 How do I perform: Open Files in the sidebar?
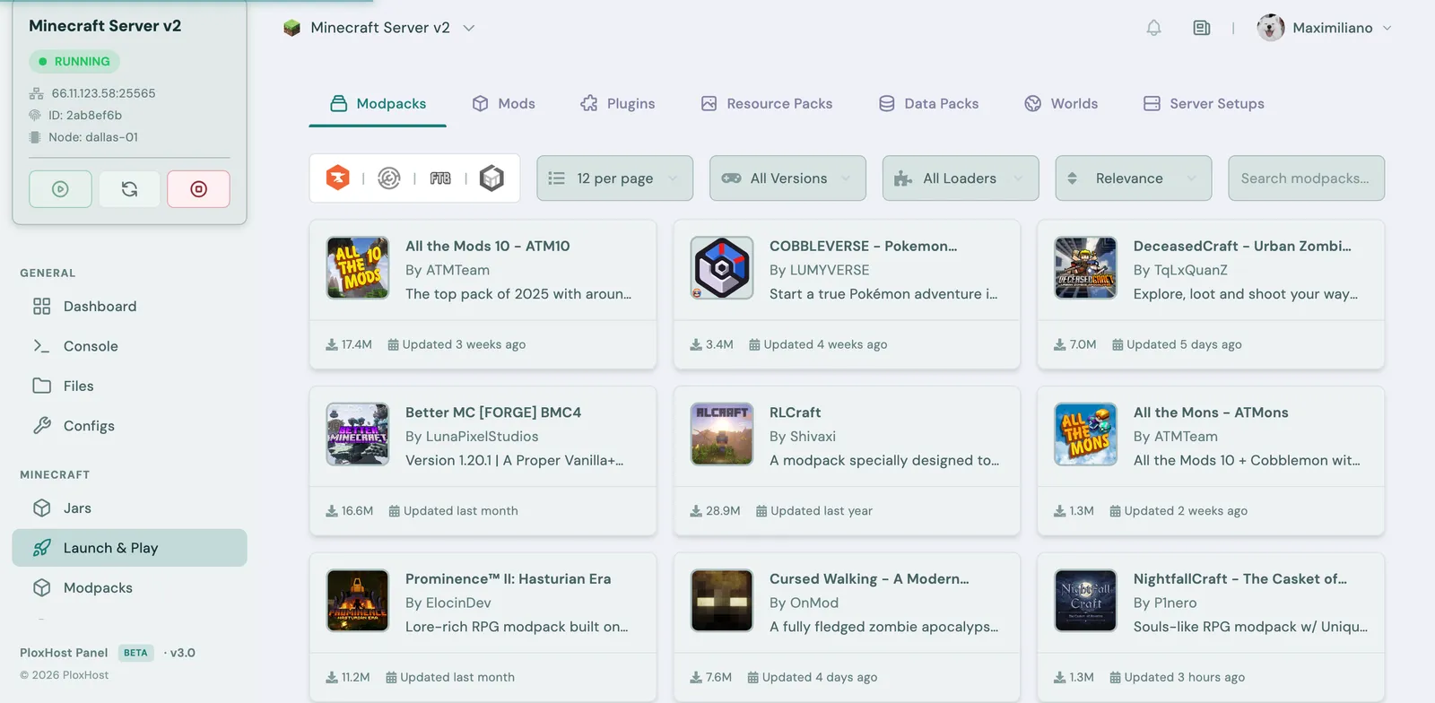(129, 386)
